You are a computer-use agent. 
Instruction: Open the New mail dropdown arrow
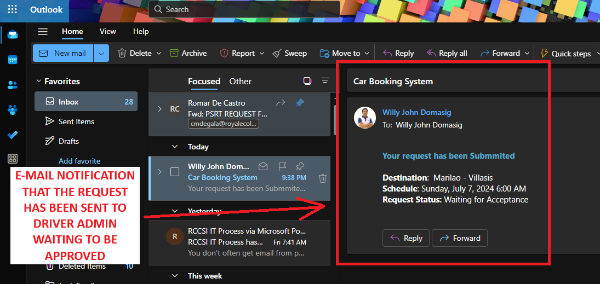tap(101, 53)
